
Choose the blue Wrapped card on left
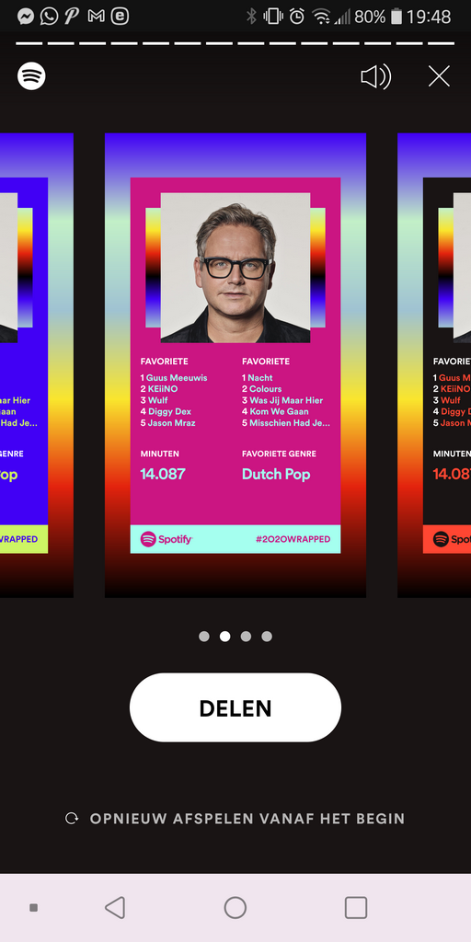[37, 365]
